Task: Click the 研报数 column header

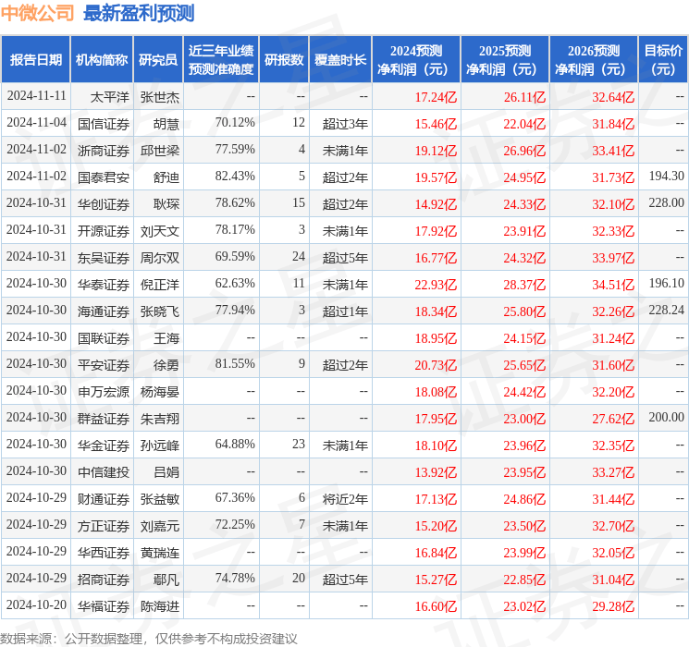Action: (284, 60)
